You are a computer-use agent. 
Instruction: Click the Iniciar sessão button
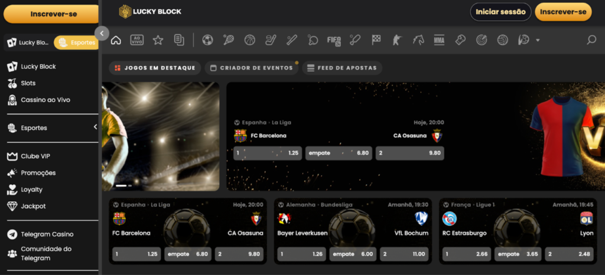coord(500,12)
